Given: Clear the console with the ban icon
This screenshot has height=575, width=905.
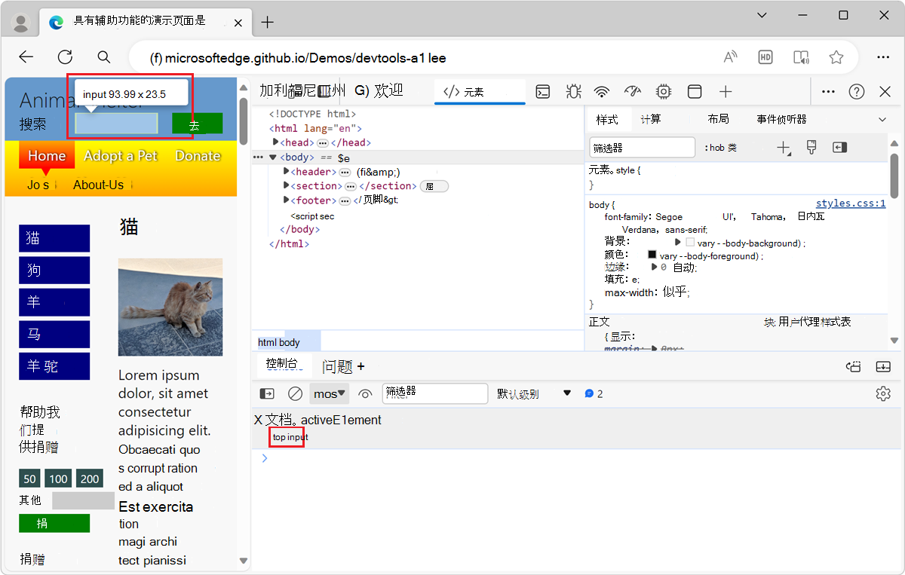Looking at the screenshot, I should click(x=296, y=393).
